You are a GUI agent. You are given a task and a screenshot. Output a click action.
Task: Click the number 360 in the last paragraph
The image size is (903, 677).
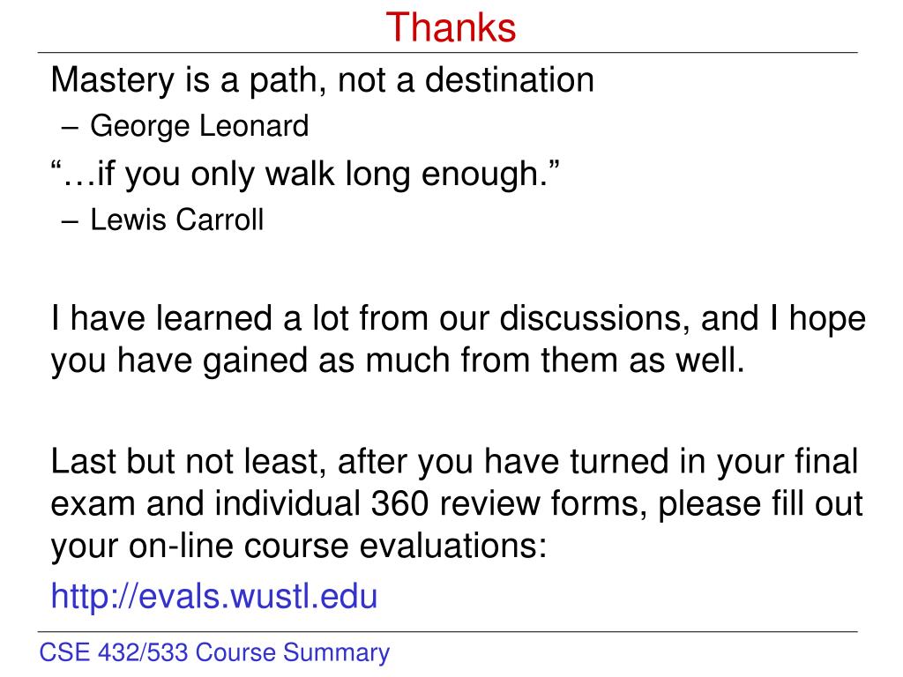[399, 503]
